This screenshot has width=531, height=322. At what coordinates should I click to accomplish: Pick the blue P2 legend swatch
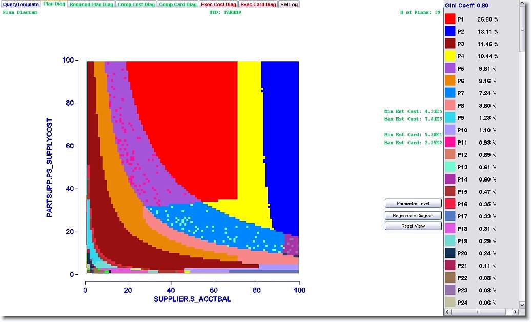[x=450, y=31]
